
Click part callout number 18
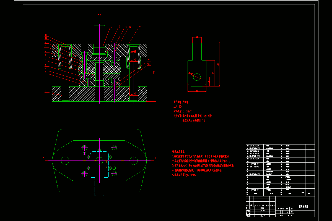pos(148,64)
